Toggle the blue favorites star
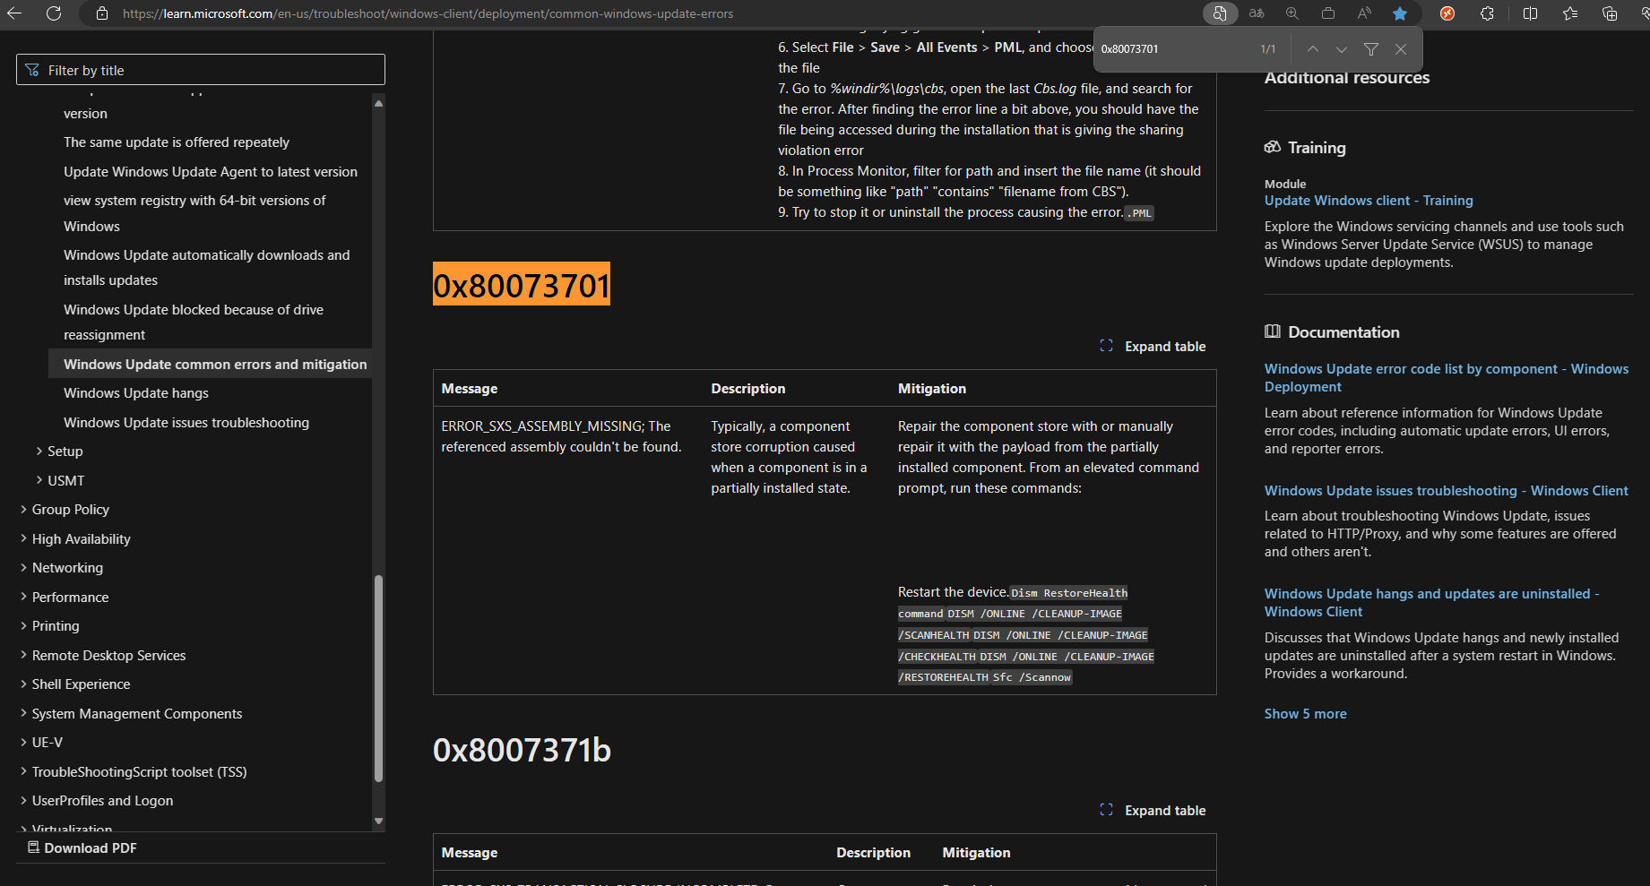 (x=1400, y=13)
